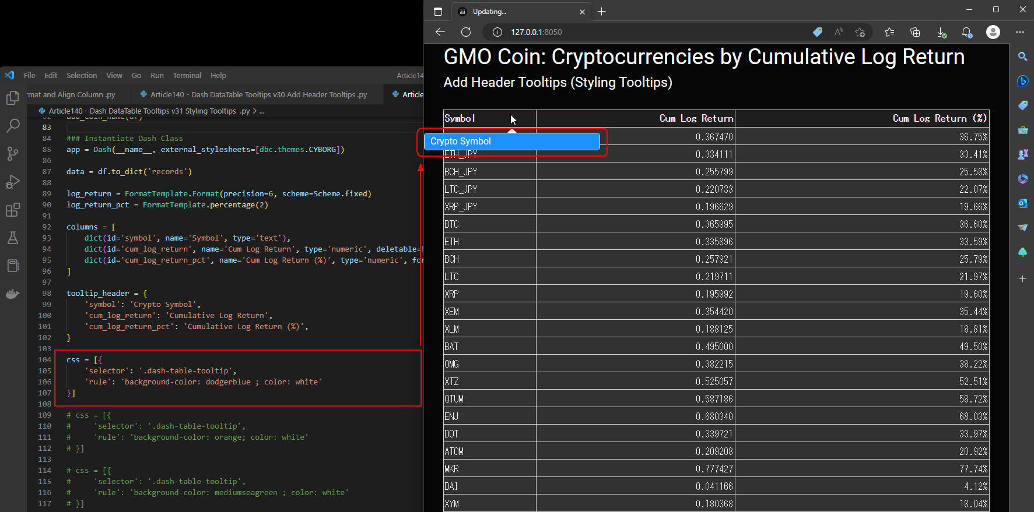Viewport: 1034px width, 512px height.
Task: Add page to favorites star icon
Action: (x=860, y=32)
